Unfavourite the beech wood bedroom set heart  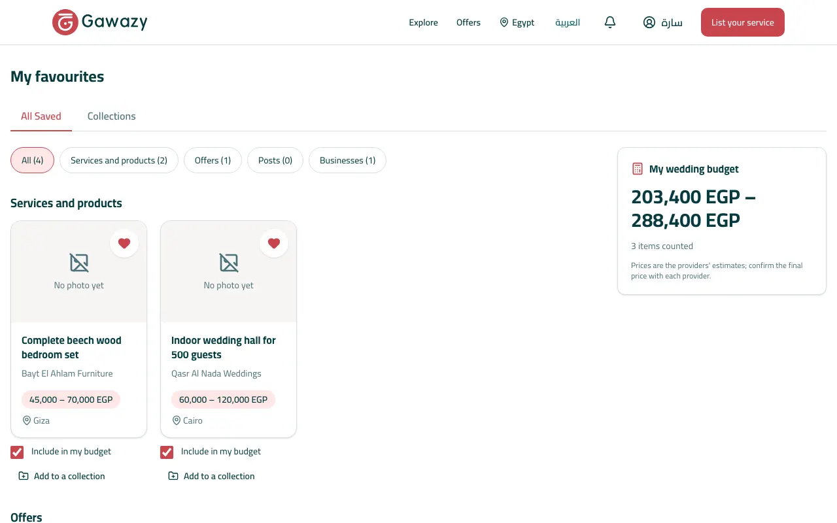click(124, 243)
